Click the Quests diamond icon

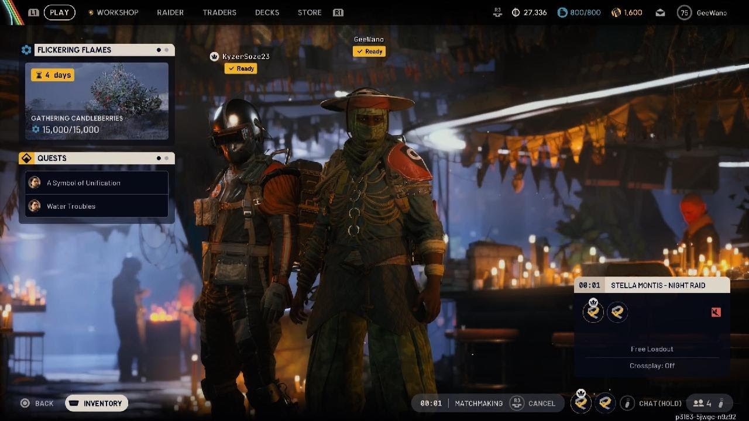point(26,158)
